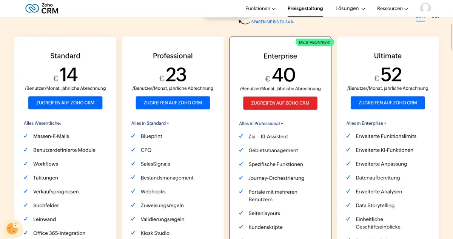Click the Bestandsmanagement feature

coord(167,178)
